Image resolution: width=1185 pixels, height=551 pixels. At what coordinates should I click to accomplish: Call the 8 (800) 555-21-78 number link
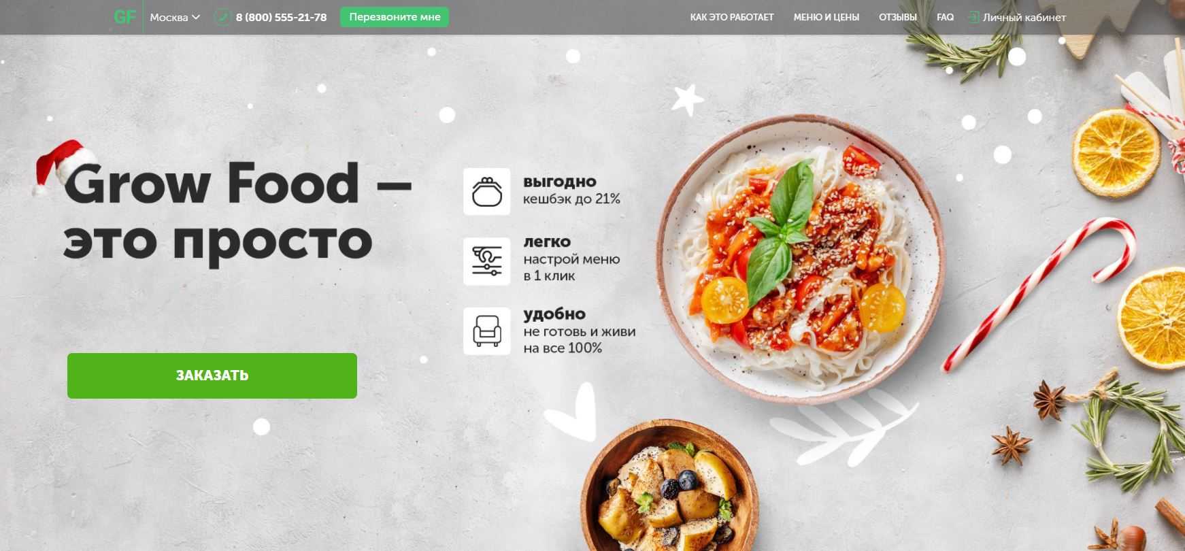[x=281, y=17]
